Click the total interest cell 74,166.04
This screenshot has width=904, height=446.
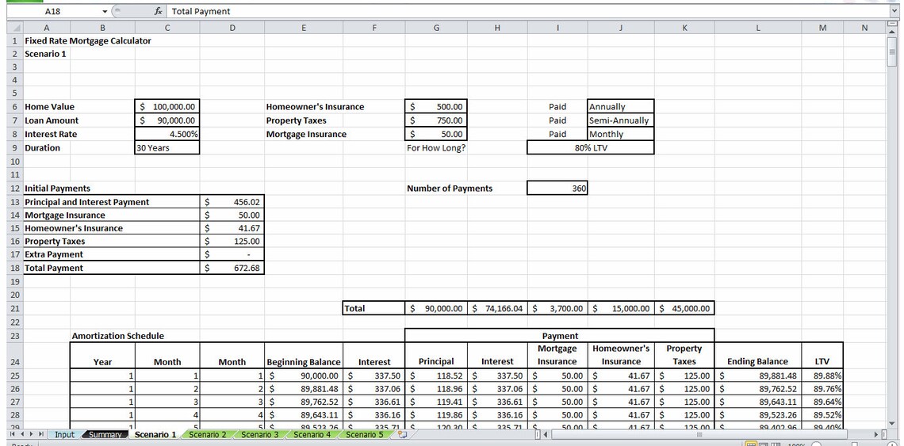[x=497, y=308]
